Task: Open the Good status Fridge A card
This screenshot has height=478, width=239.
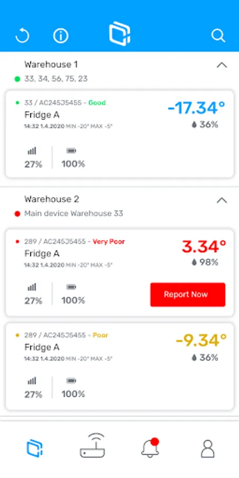Action: tap(120, 134)
